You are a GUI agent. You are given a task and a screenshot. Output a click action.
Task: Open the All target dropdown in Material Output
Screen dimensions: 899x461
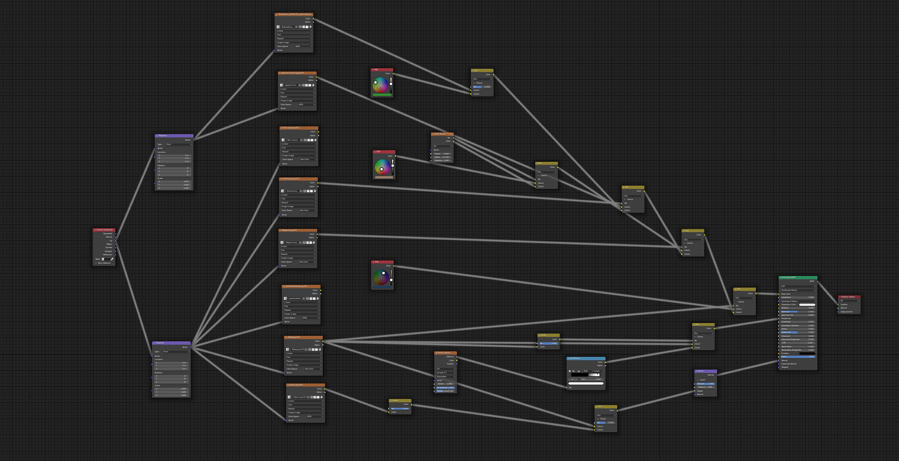click(849, 301)
